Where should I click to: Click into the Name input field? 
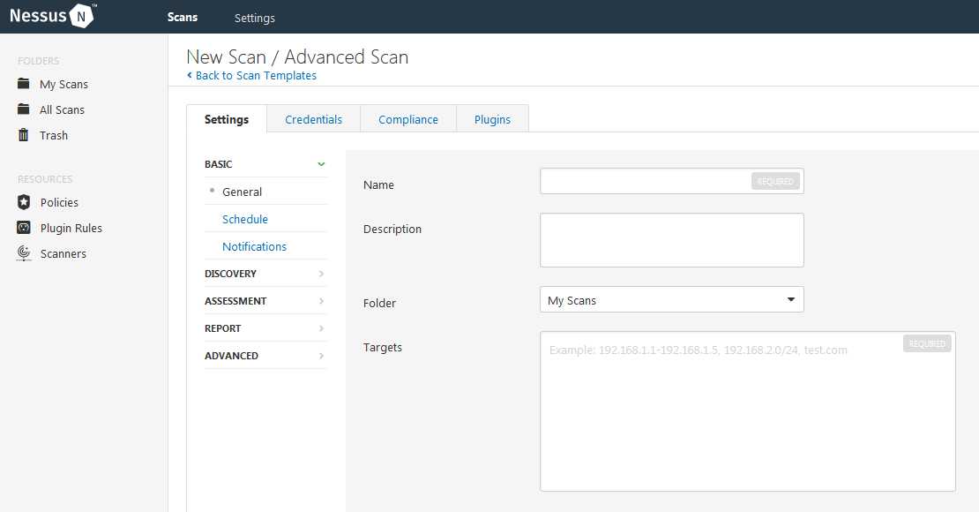click(x=672, y=181)
